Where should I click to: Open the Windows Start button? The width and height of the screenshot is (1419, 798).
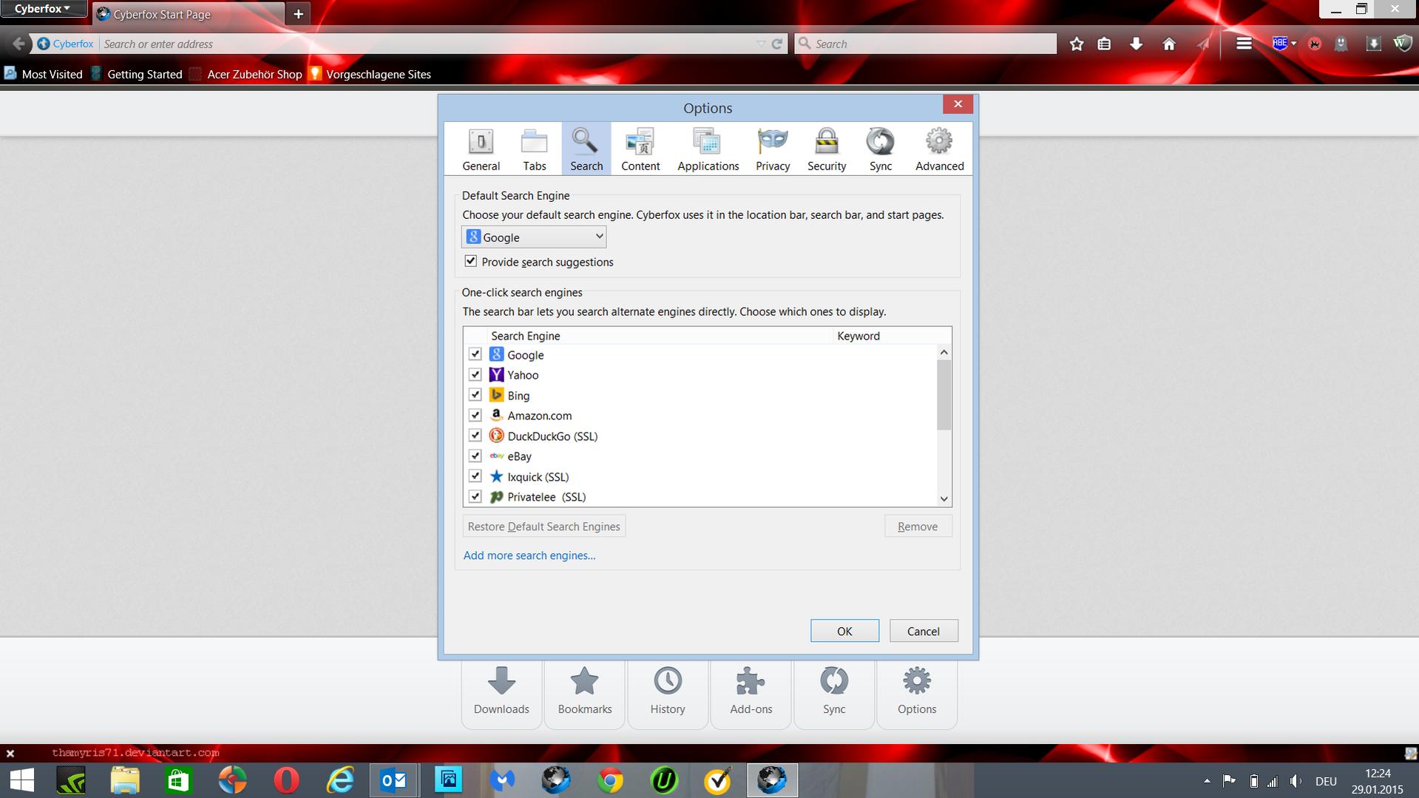[x=21, y=780]
